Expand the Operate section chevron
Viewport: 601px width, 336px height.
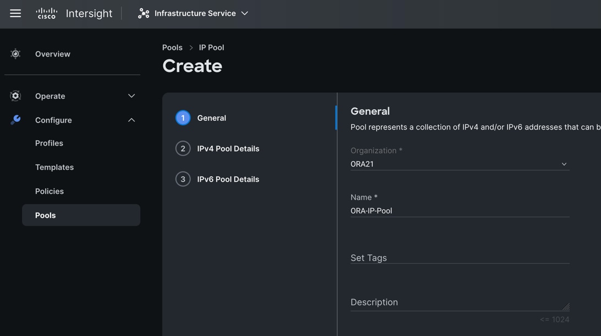click(131, 96)
